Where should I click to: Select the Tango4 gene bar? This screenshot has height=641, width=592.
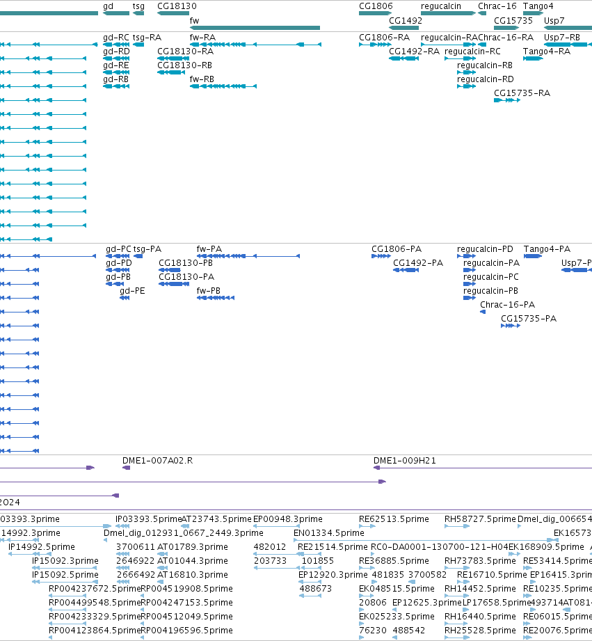(x=533, y=13)
